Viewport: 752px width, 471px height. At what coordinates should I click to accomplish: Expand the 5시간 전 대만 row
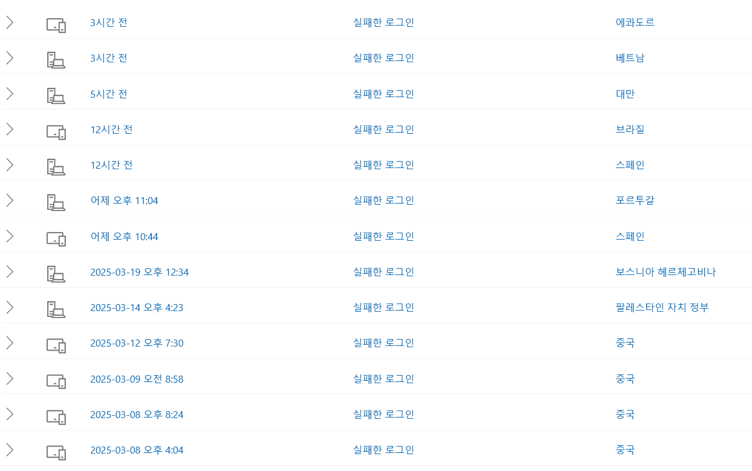click(9, 94)
